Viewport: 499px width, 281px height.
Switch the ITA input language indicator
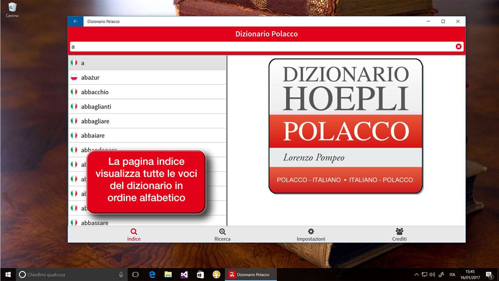pos(452,274)
